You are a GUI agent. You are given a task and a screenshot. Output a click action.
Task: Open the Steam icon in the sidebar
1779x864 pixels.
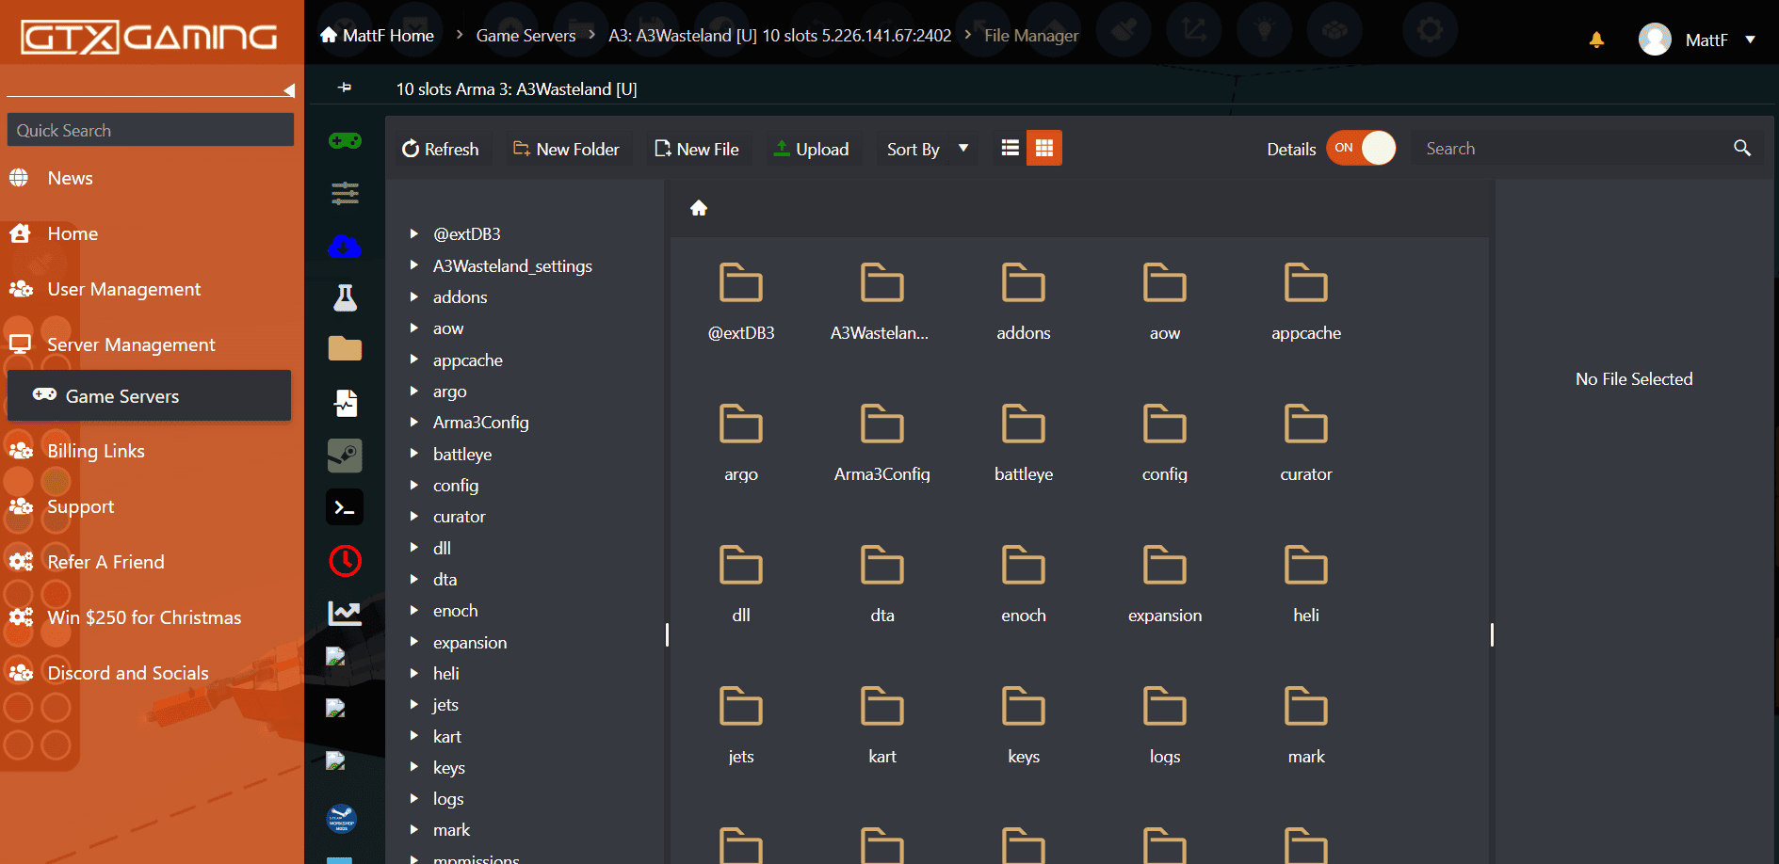(x=345, y=456)
